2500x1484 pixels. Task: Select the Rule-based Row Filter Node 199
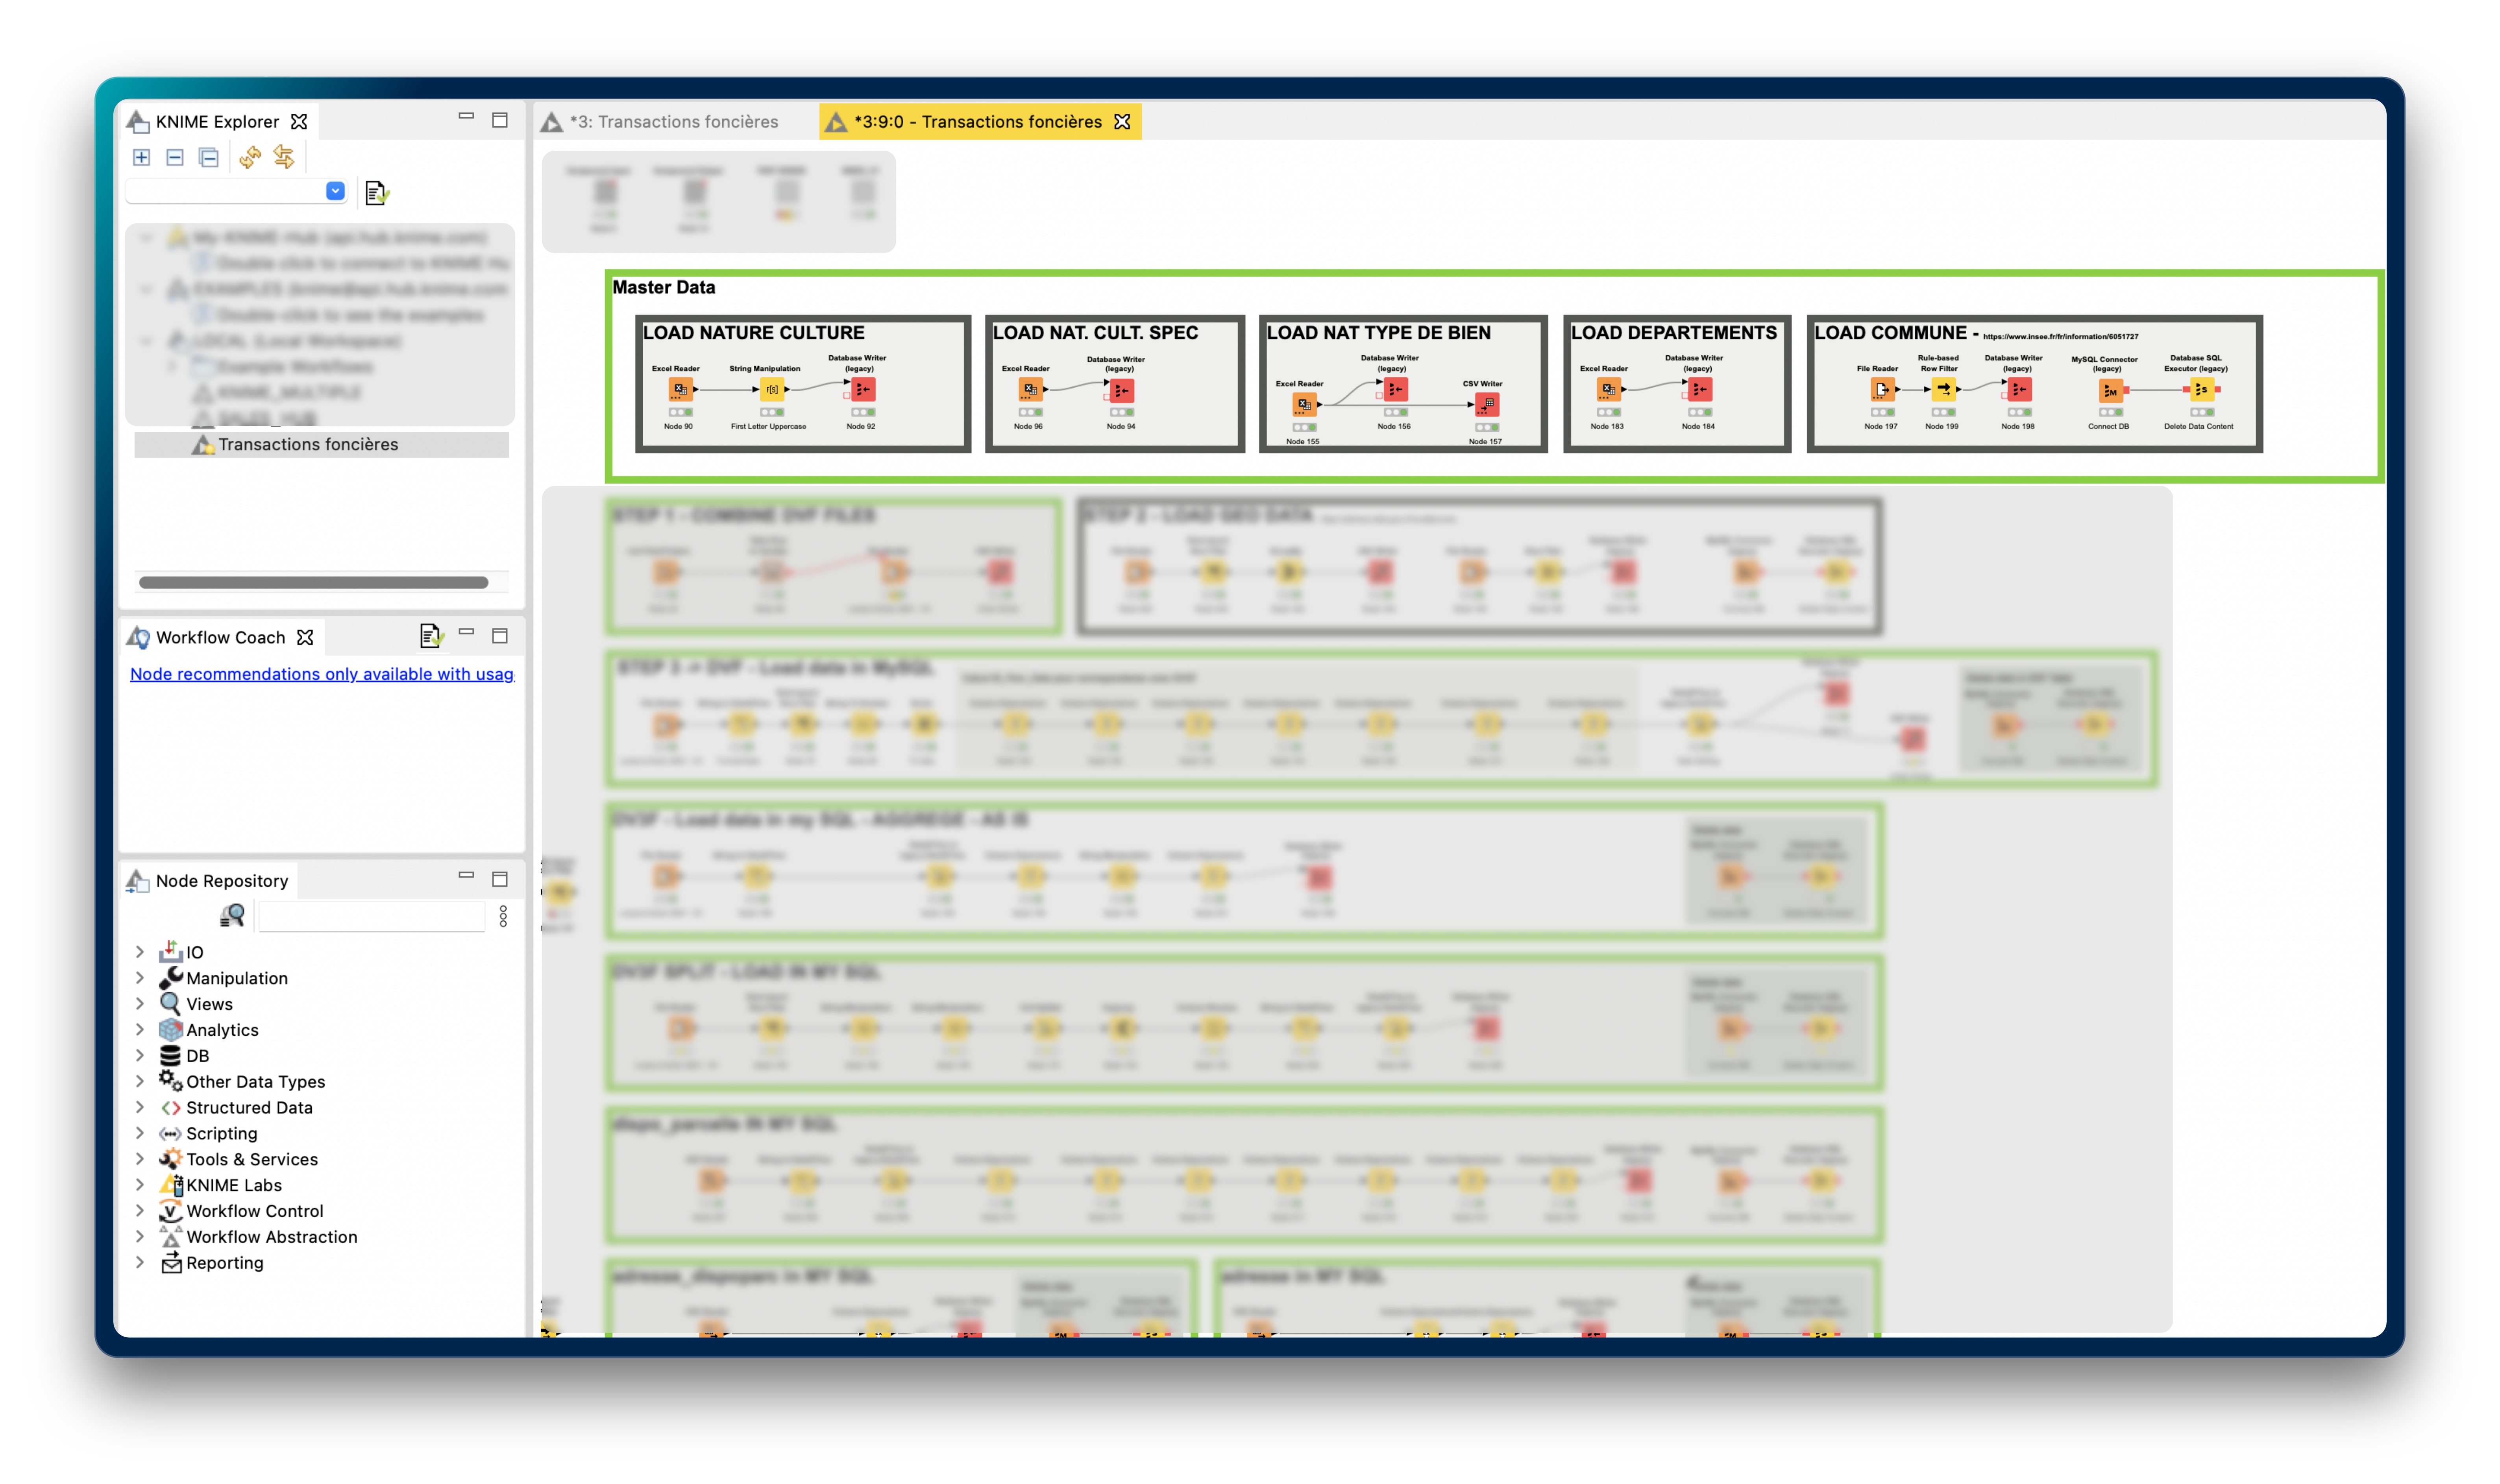pyautogui.click(x=1943, y=390)
